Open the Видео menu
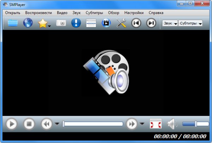 pos(62,13)
